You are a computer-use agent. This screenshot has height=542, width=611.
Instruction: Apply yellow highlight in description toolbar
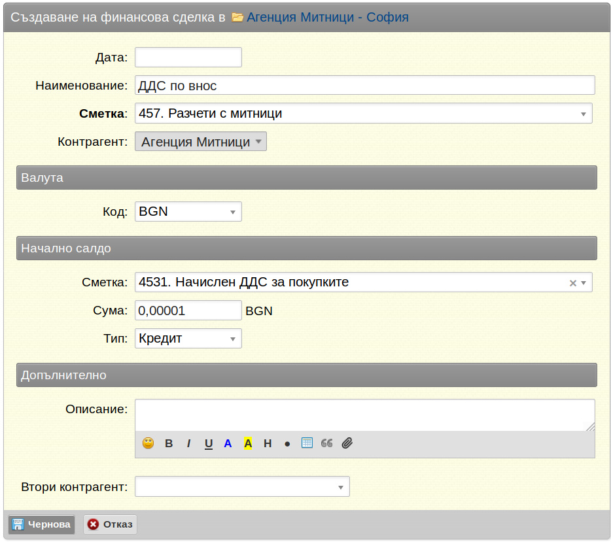point(248,443)
